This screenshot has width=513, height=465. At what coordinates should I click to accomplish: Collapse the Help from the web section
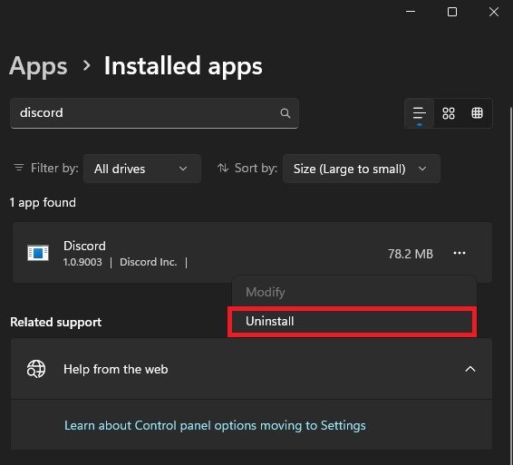[470, 369]
